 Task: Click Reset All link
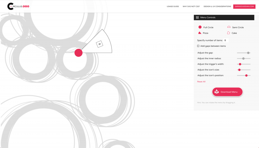(x=201, y=82)
